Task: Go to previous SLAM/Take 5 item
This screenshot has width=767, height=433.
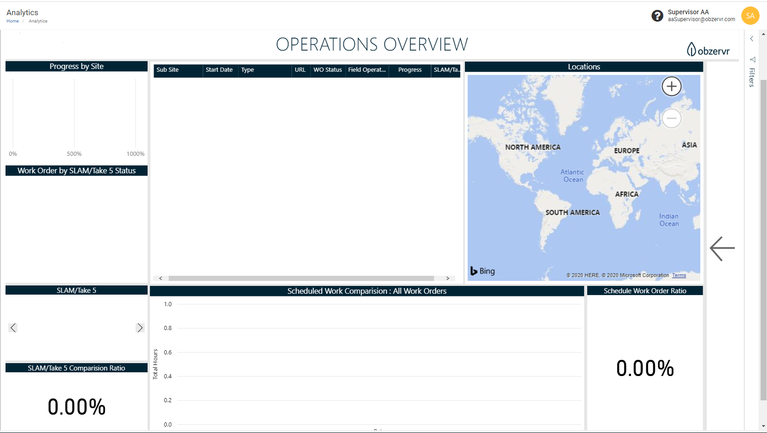Action: 13,328
